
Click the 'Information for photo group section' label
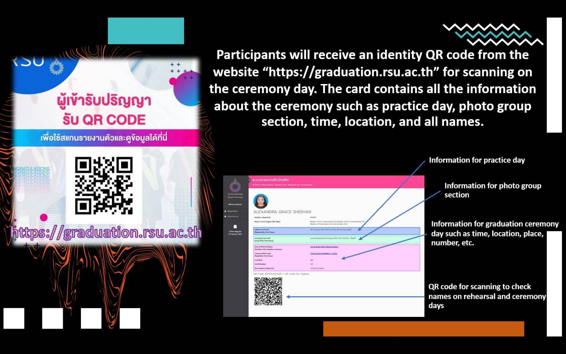493,190
